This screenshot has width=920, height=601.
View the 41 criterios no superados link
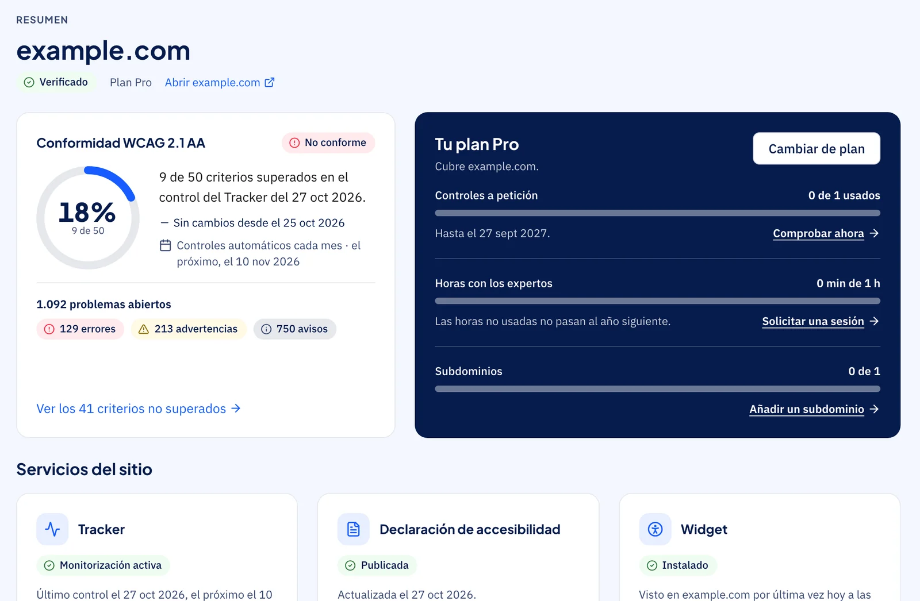click(139, 409)
